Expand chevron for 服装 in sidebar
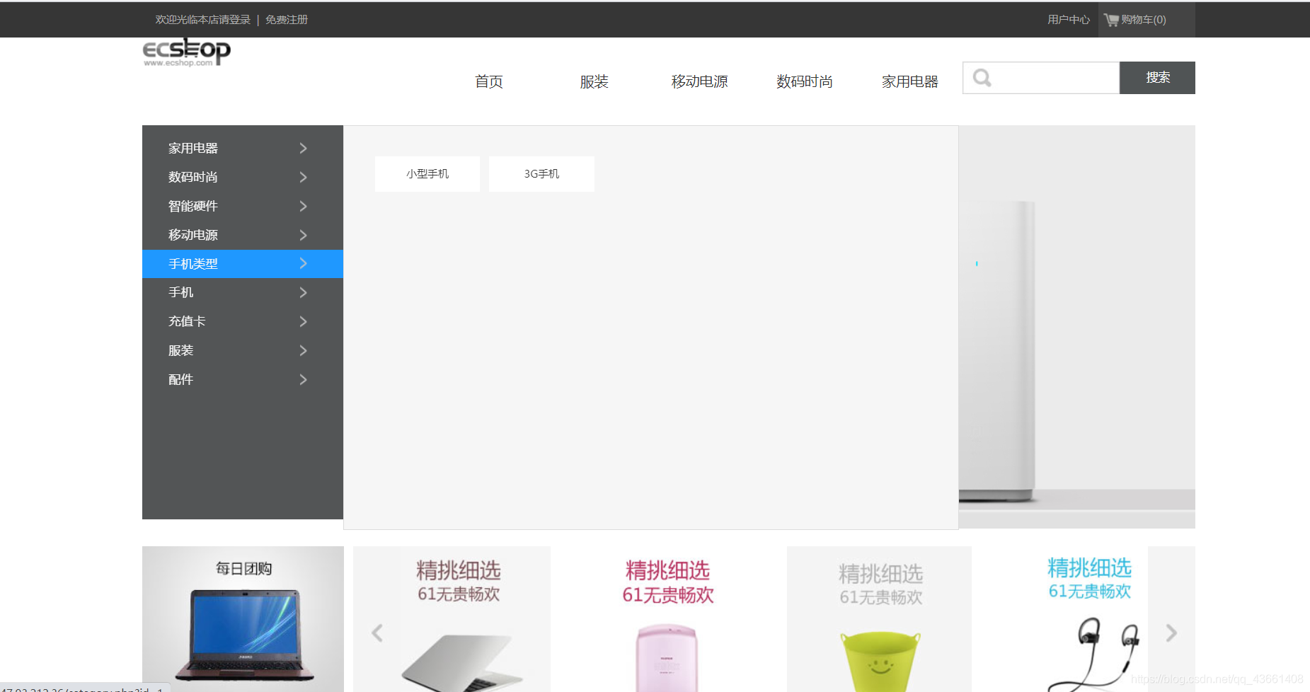 click(303, 350)
